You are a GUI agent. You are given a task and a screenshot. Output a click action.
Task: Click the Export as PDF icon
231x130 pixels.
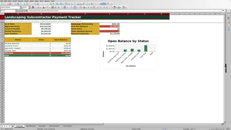[x=15, y=4]
